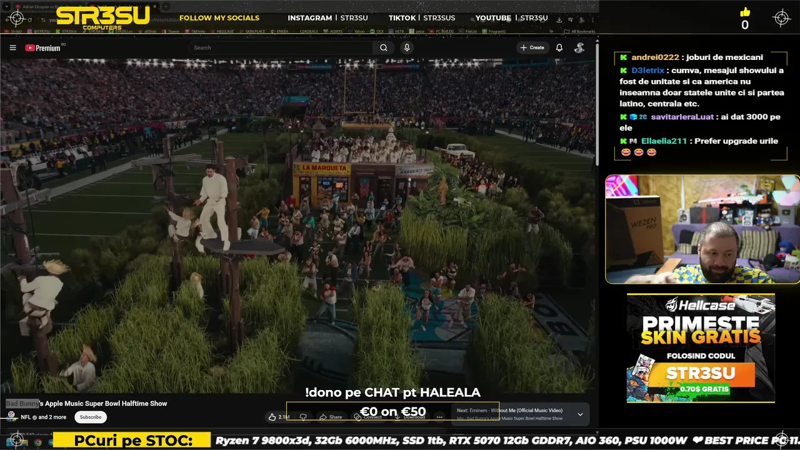Expand the Next Eminem queue panel chevron
Screen dimensions: 800x450
580,414
